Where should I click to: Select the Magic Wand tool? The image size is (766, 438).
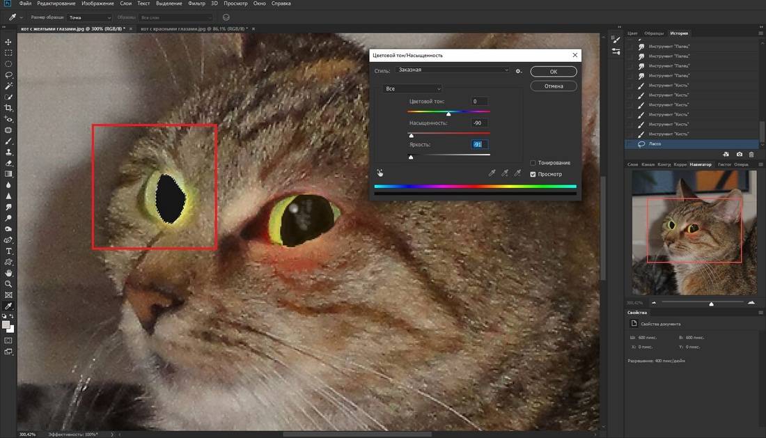tap(8, 86)
